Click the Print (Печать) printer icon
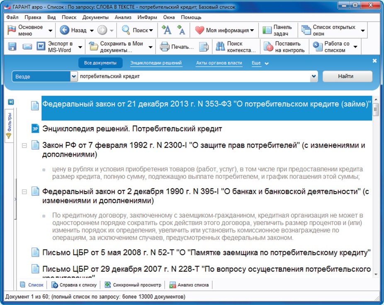This screenshot has width=384, height=305. pos(165,47)
